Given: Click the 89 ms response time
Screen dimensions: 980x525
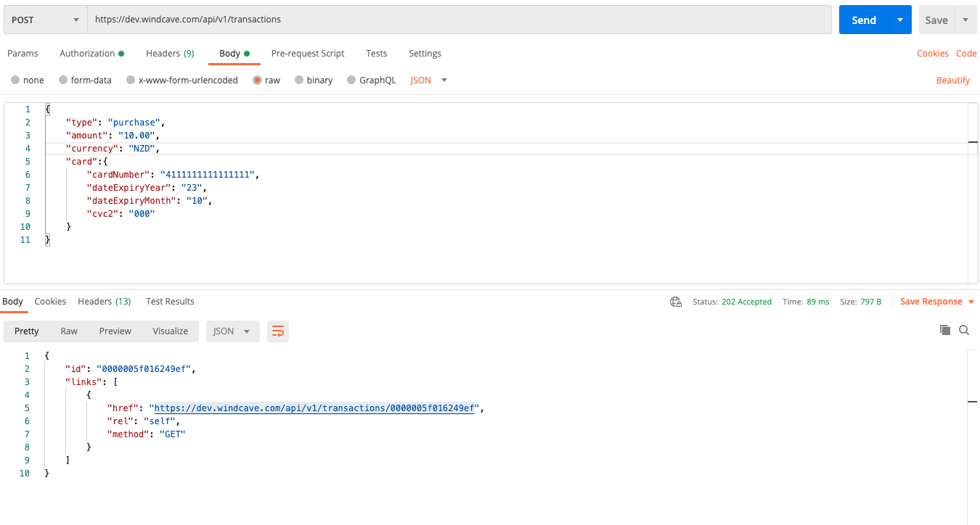Looking at the screenshot, I should pos(818,302).
